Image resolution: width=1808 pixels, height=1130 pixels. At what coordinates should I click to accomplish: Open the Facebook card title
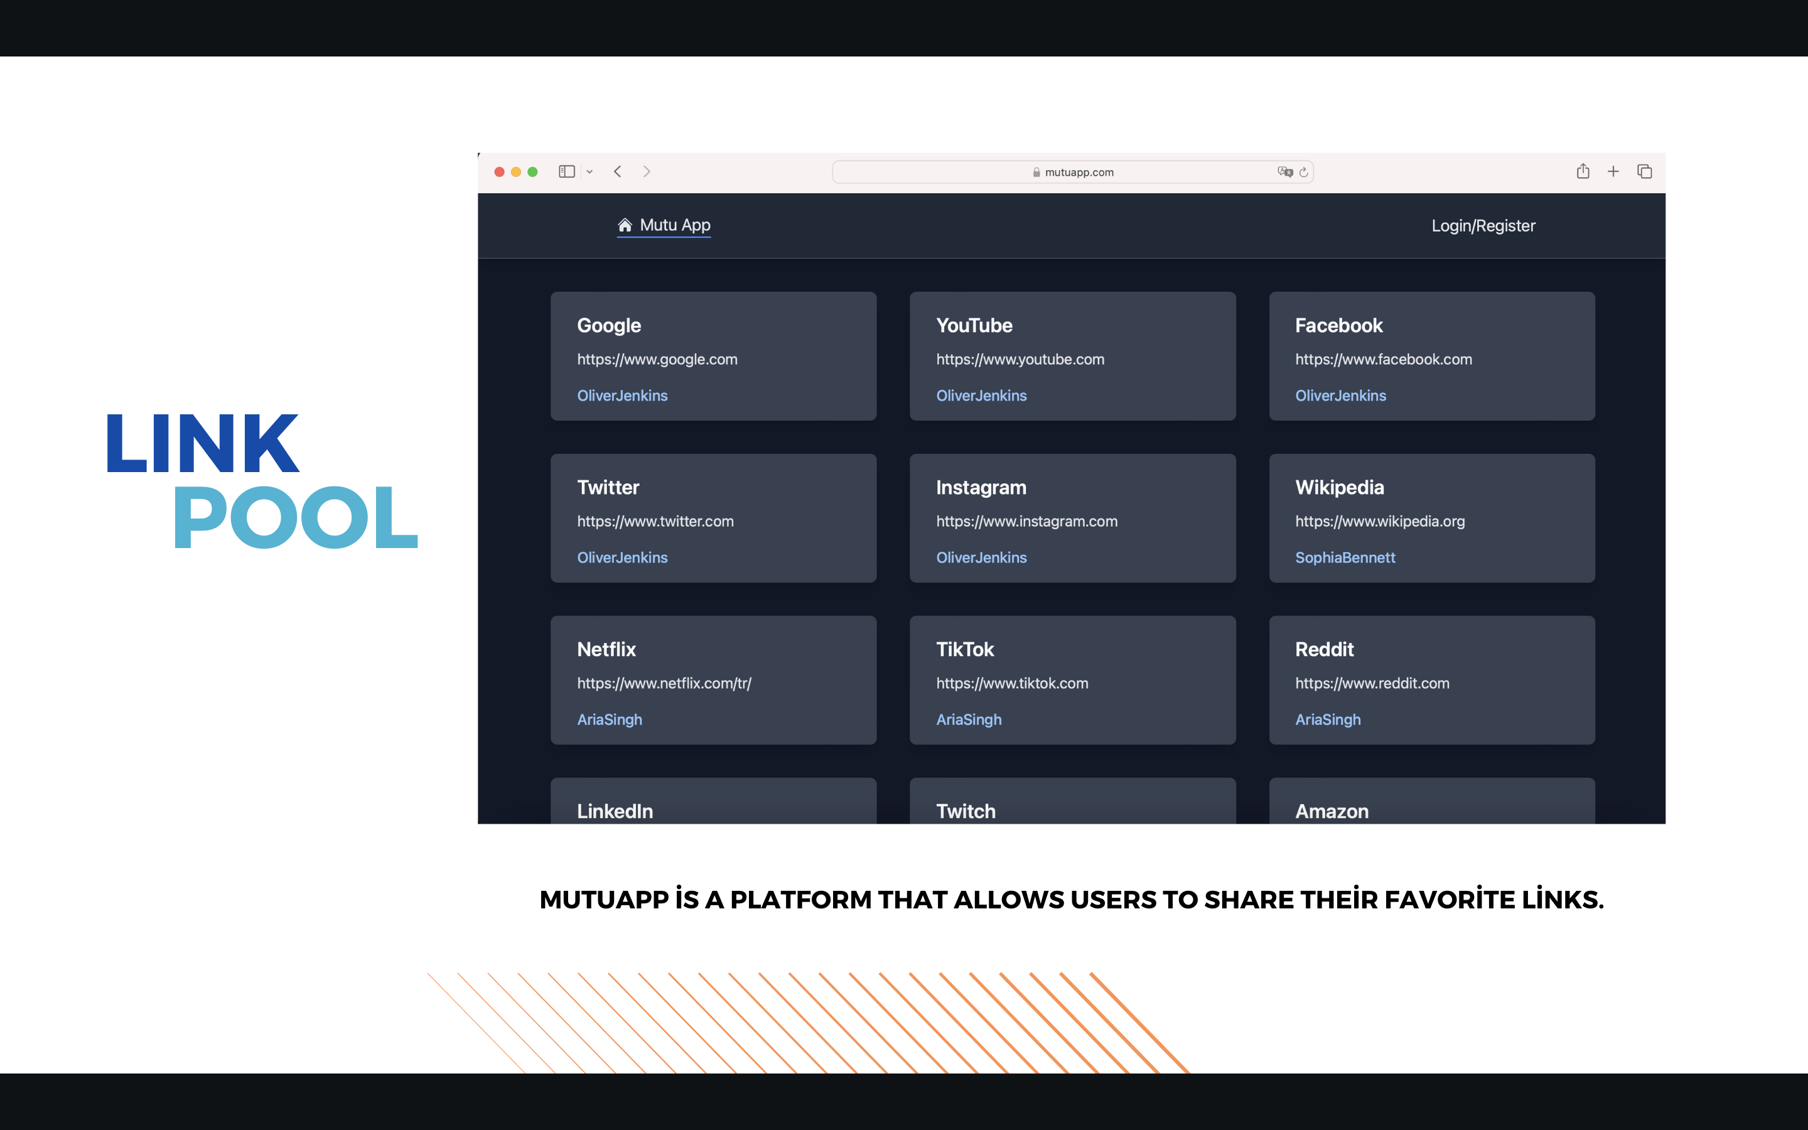(x=1339, y=325)
